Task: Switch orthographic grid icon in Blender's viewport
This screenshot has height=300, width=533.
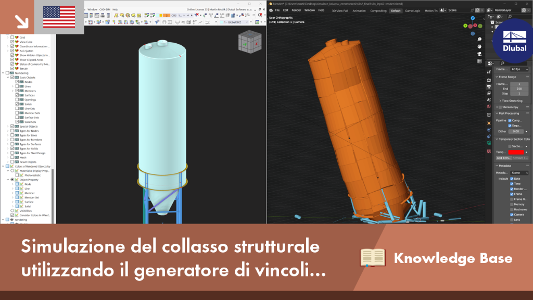Action: (479, 61)
